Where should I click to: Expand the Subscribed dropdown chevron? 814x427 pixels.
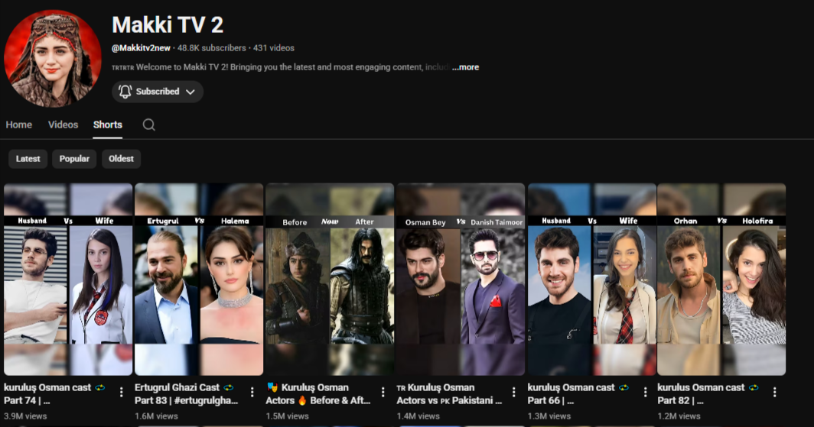(x=190, y=92)
